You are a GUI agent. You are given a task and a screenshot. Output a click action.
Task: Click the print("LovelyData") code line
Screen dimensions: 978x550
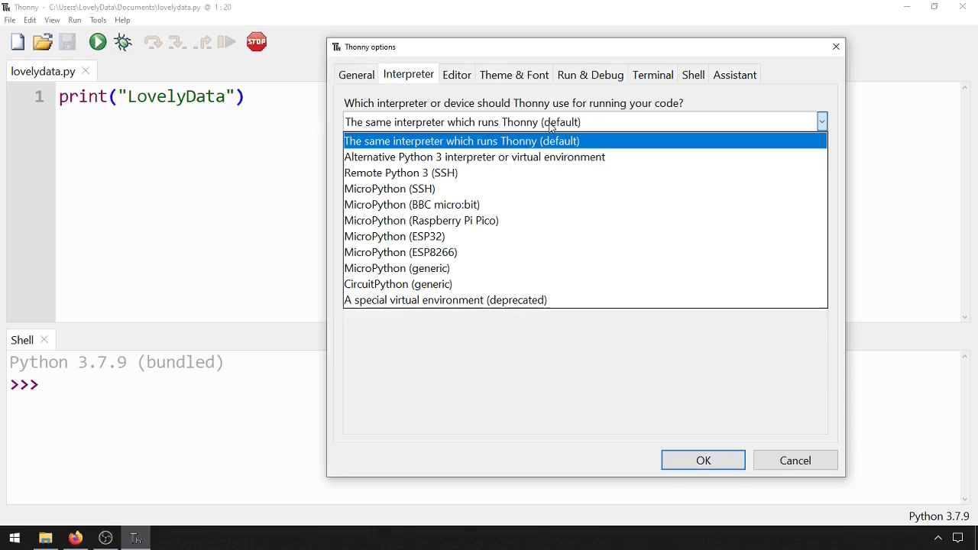point(151,96)
